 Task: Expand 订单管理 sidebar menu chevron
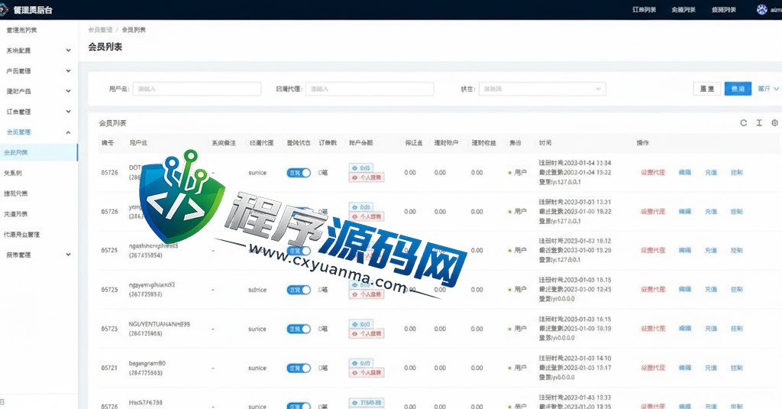click(x=68, y=112)
